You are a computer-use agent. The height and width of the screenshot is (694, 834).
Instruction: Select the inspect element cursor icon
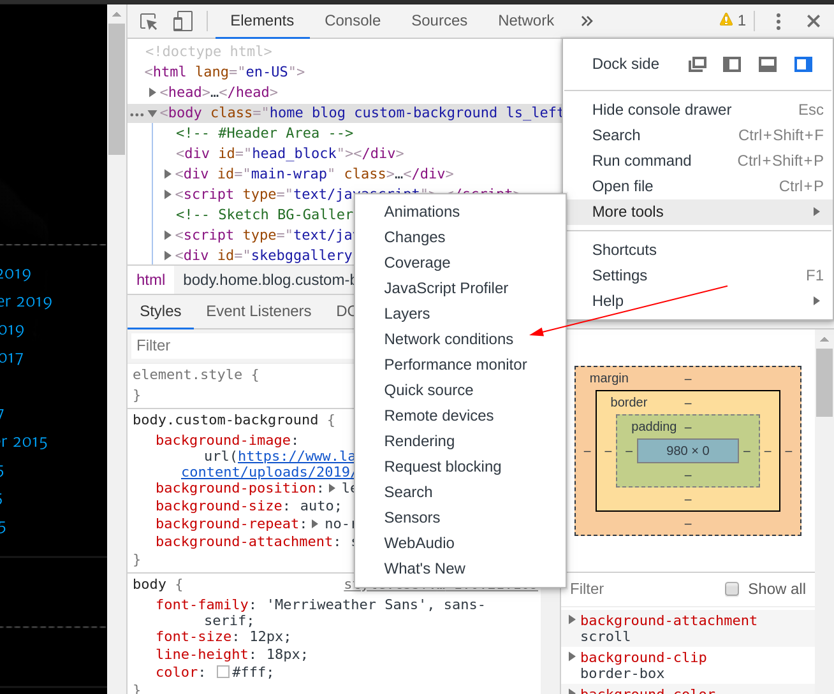148,20
